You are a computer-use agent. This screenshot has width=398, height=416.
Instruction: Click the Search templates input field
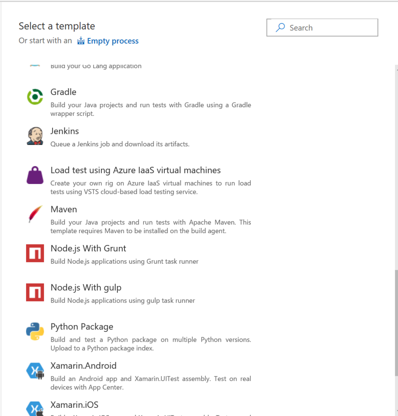tap(322, 28)
